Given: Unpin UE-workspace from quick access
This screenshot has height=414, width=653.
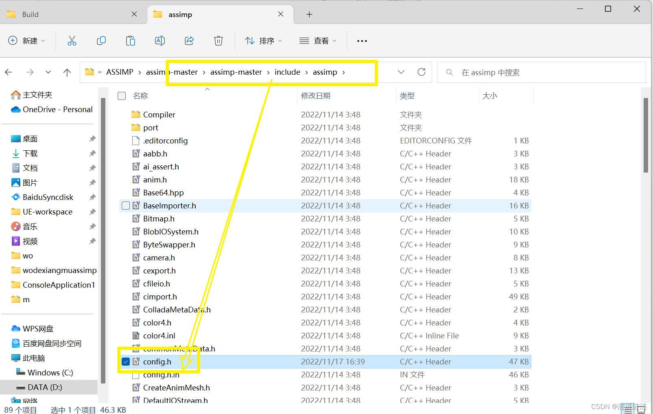Looking at the screenshot, I should [92, 212].
